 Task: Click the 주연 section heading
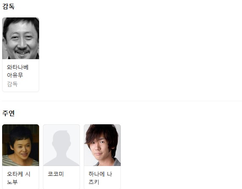point(9,113)
